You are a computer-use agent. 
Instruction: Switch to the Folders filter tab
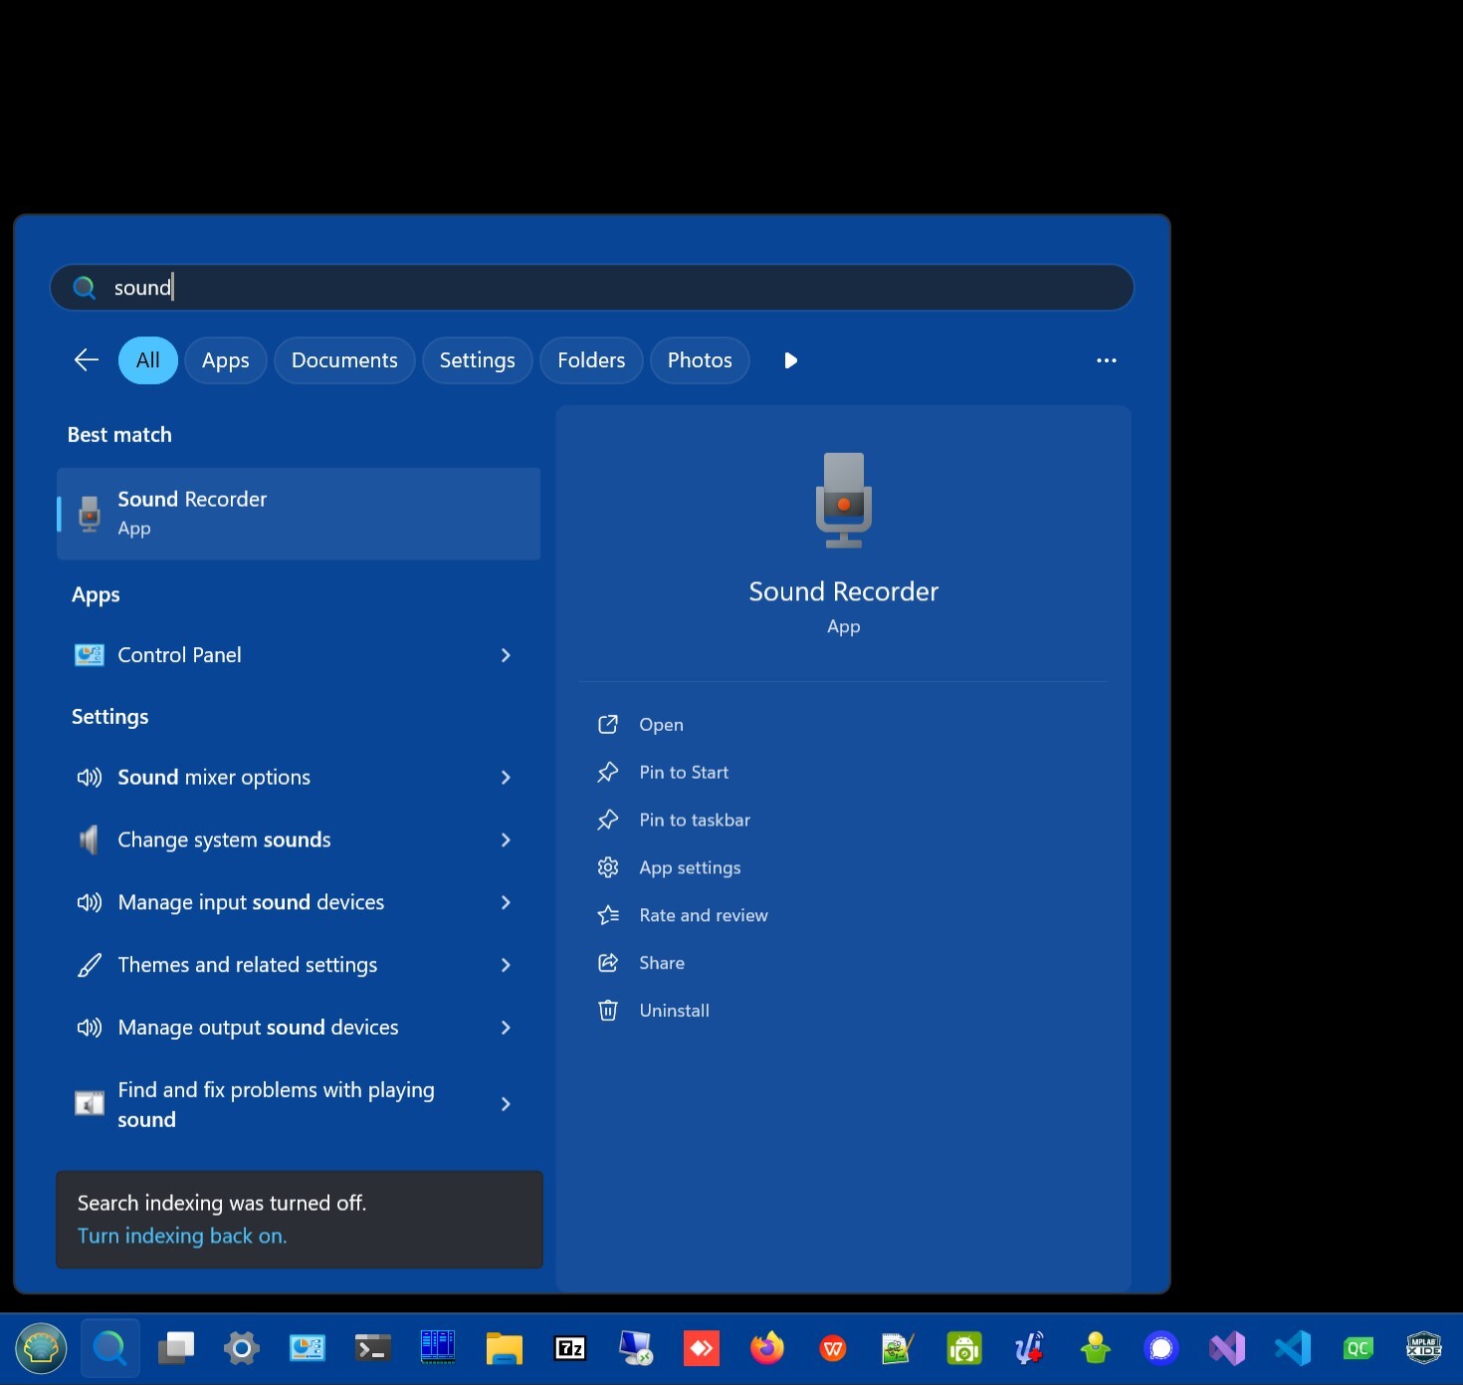click(x=591, y=360)
